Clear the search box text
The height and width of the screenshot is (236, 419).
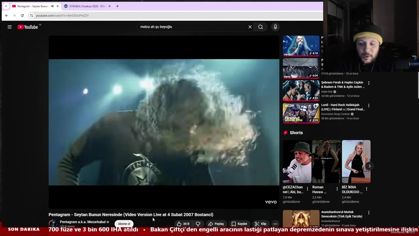click(x=250, y=27)
